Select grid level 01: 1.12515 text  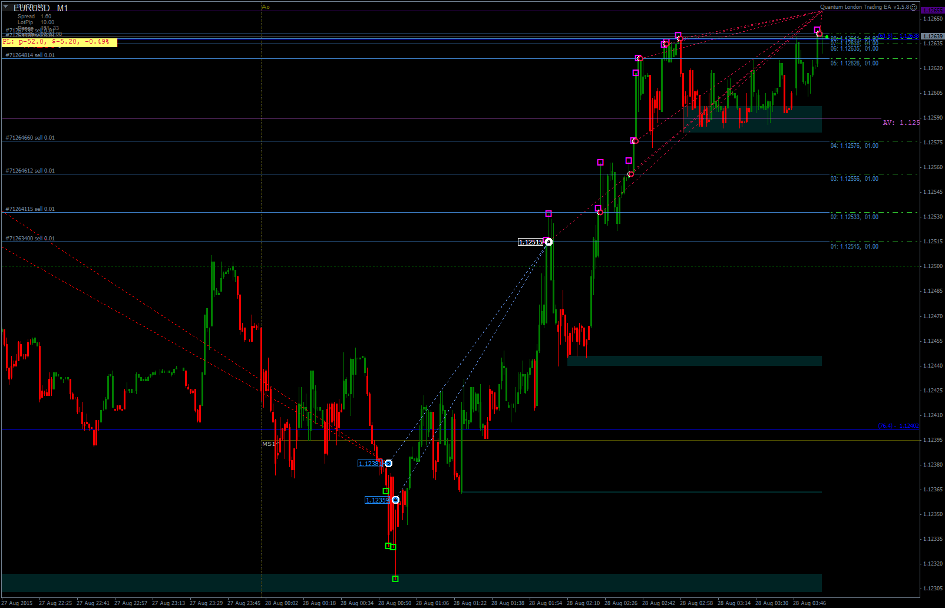tap(854, 246)
